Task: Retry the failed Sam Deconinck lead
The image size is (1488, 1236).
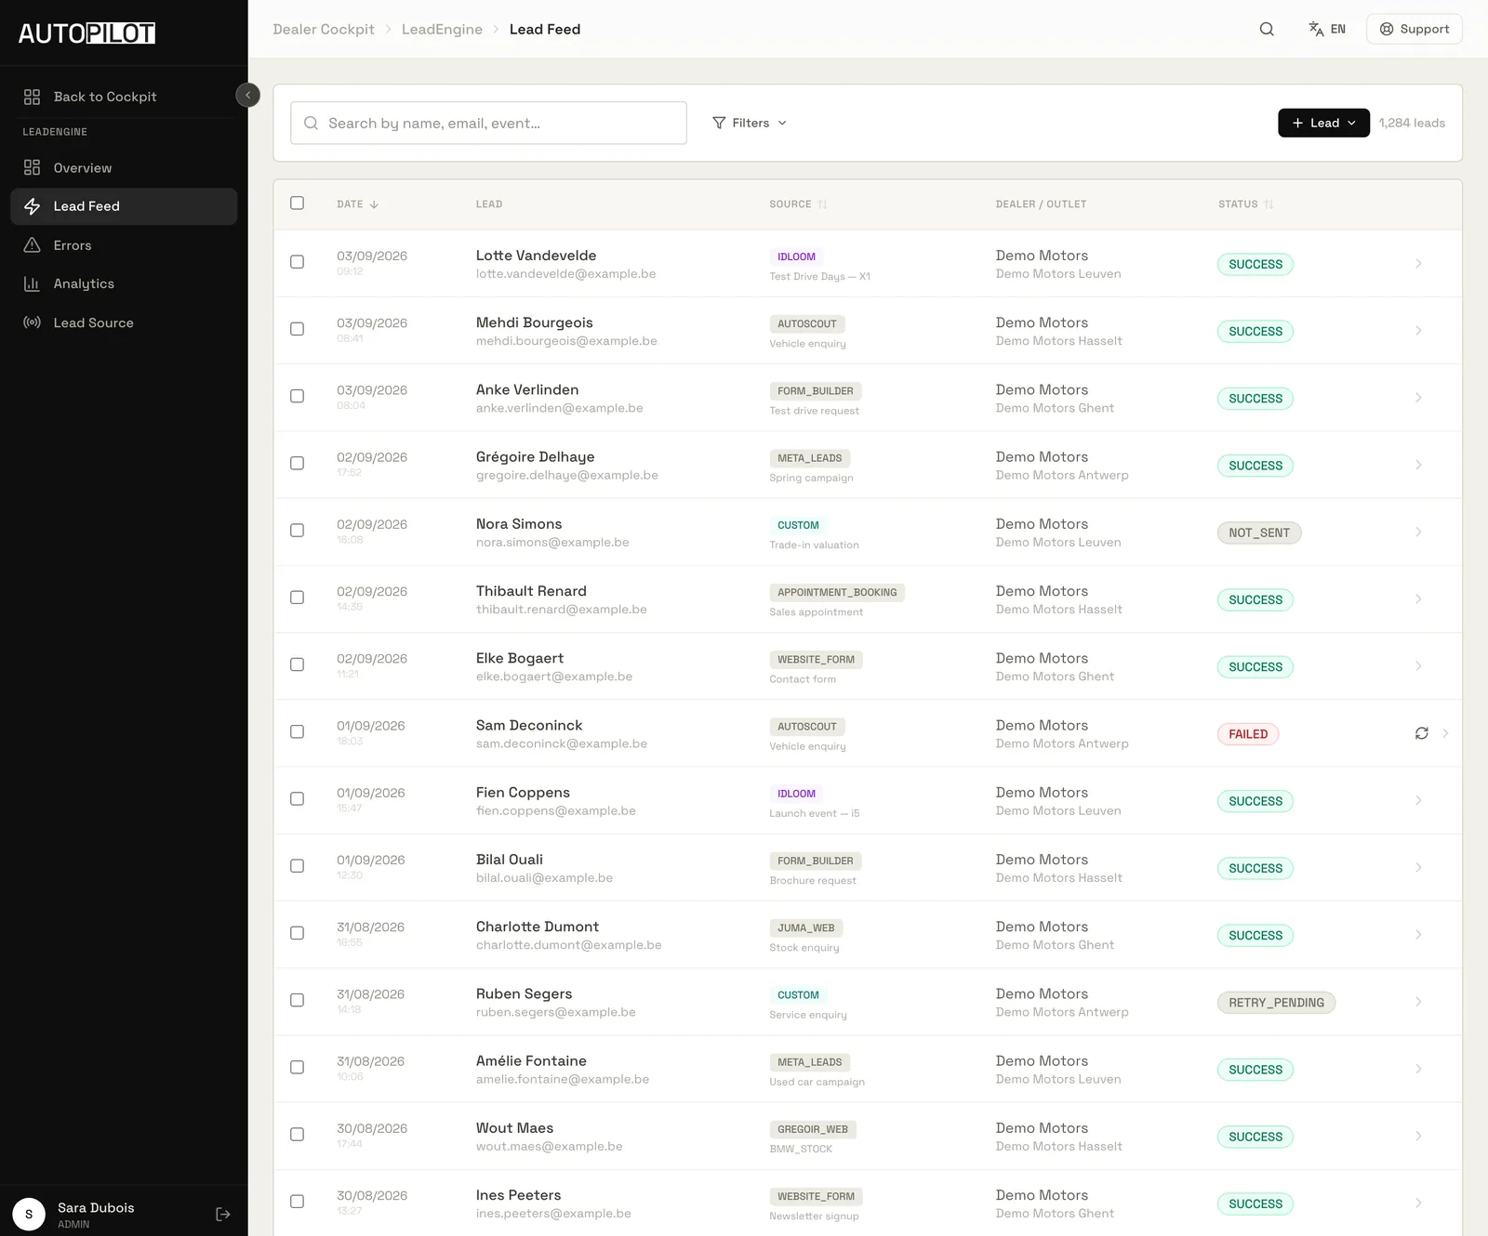Action: pyautogui.click(x=1422, y=733)
